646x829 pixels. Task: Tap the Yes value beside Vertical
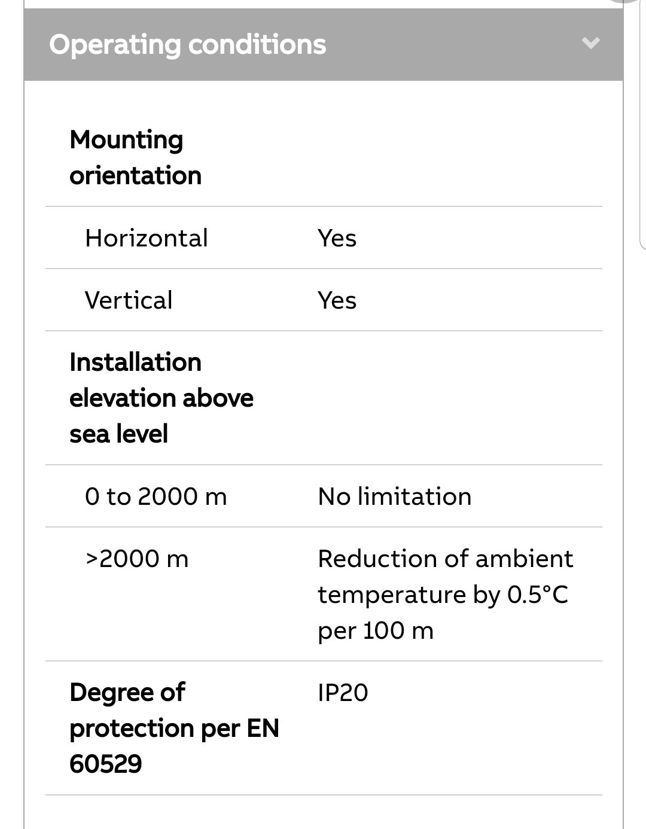pyautogui.click(x=337, y=300)
